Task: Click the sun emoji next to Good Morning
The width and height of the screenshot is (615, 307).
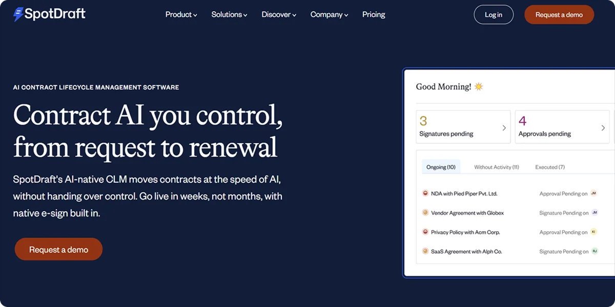Action: [x=479, y=86]
